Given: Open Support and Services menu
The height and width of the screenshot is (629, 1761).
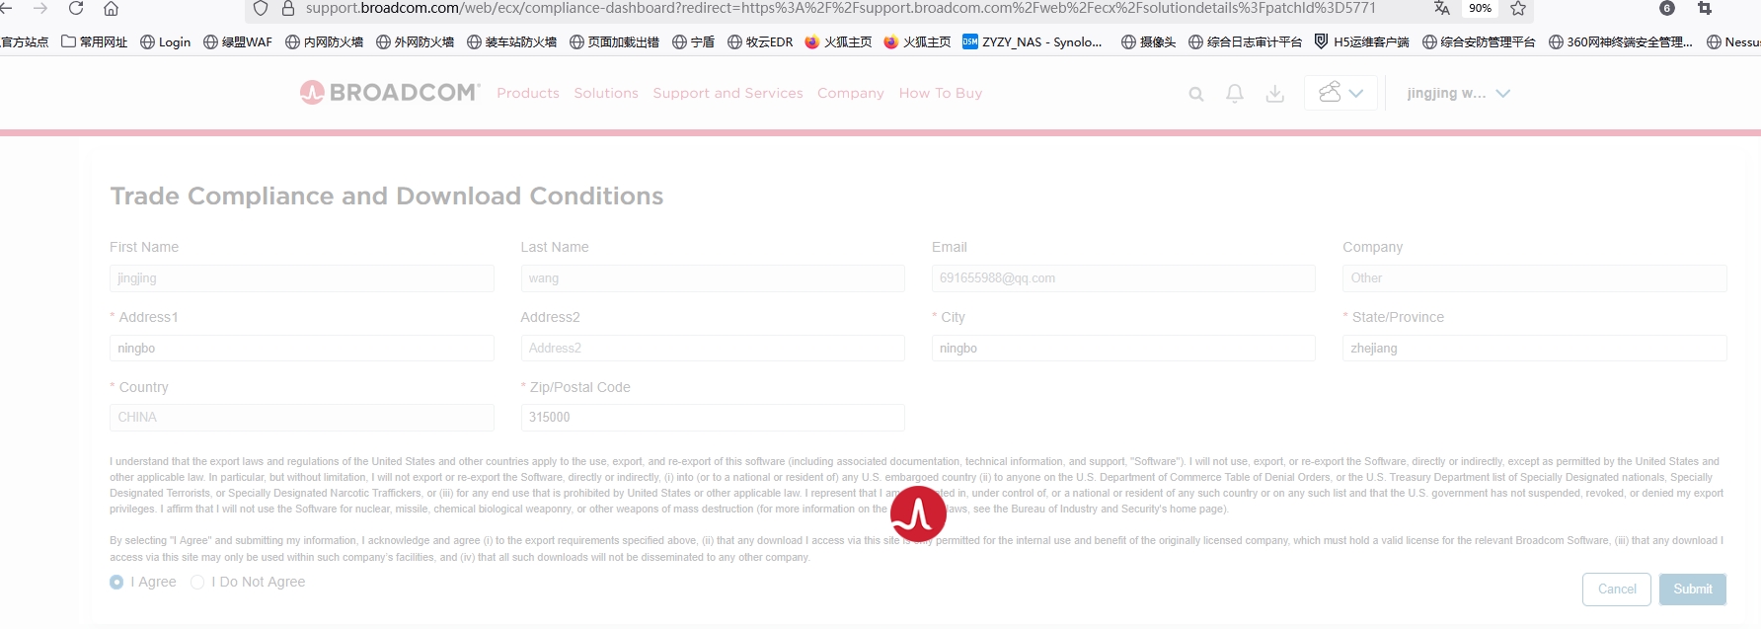Looking at the screenshot, I should click(x=727, y=93).
